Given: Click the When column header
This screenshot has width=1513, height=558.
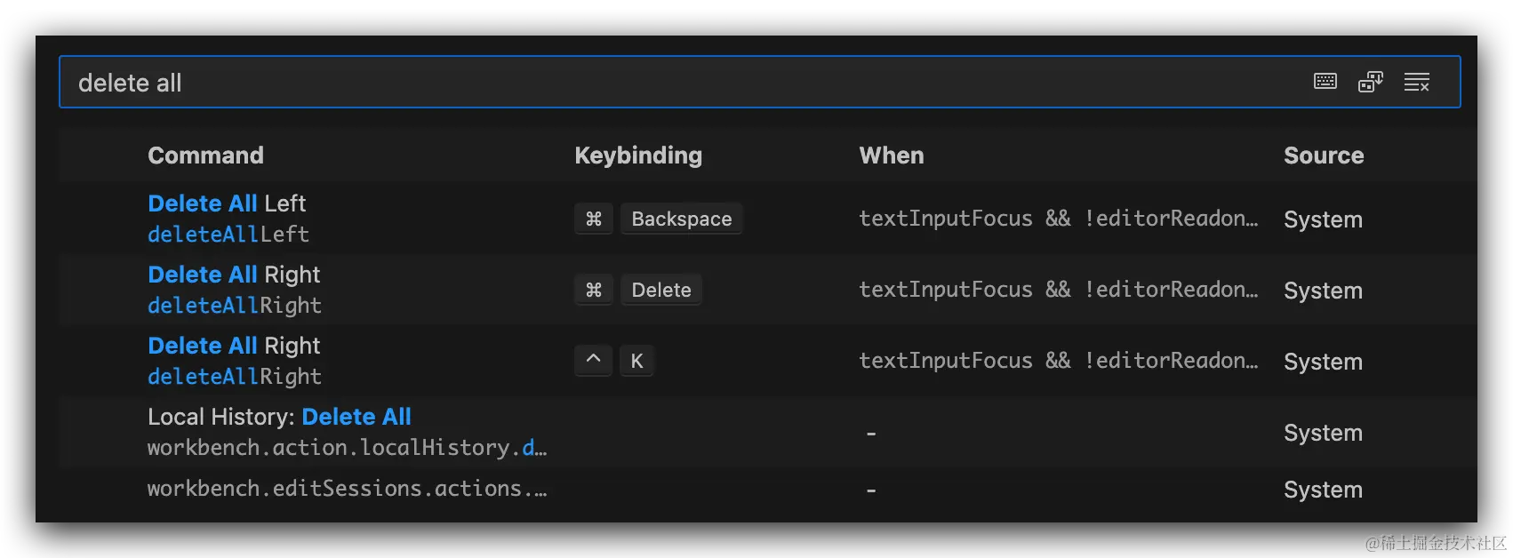Looking at the screenshot, I should click(x=892, y=155).
